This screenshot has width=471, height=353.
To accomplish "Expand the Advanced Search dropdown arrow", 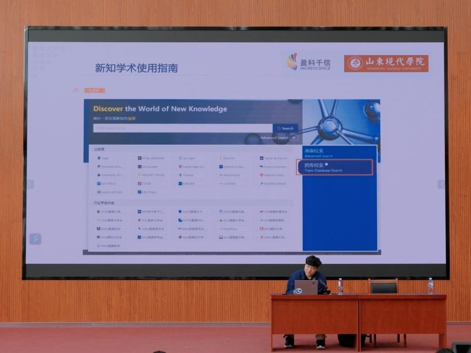I will click(294, 138).
